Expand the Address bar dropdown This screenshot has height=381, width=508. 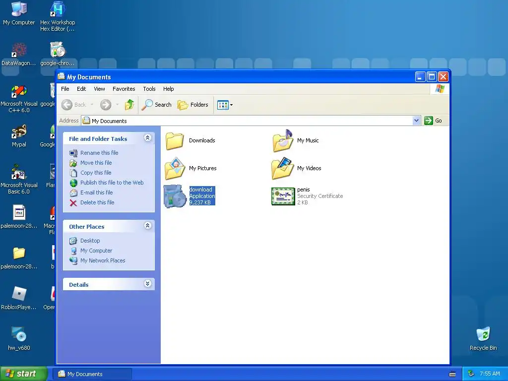click(x=416, y=121)
